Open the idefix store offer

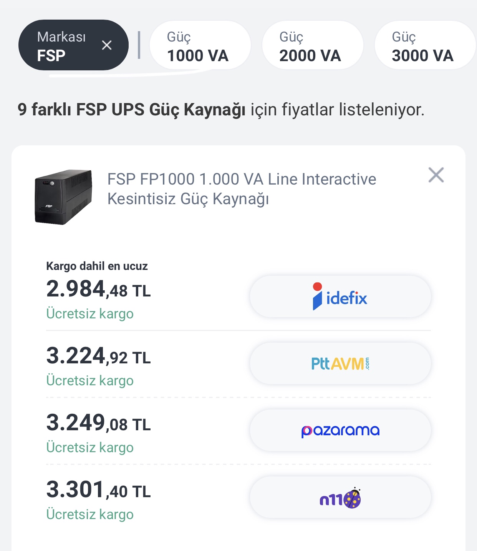click(340, 297)
